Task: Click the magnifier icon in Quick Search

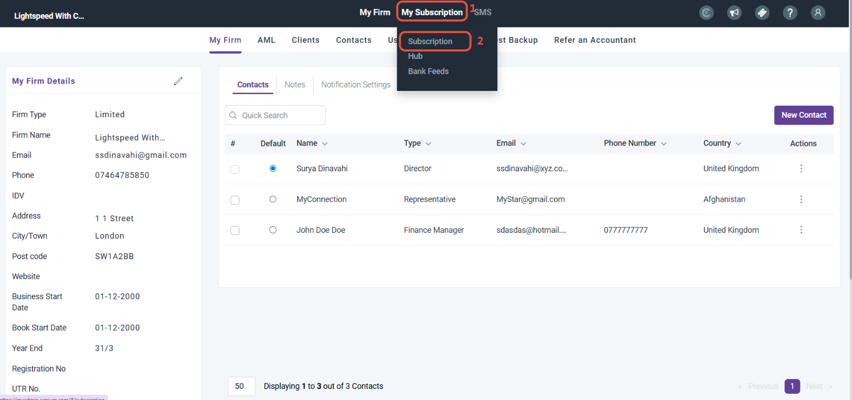Action: click(233, 115)
